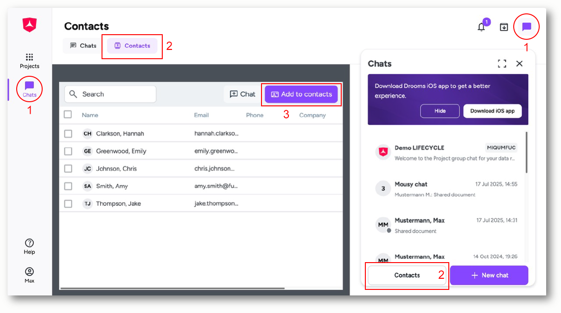Check the box for Greenwood, Emily
561x313 pixels.
(x=68, y=151)
